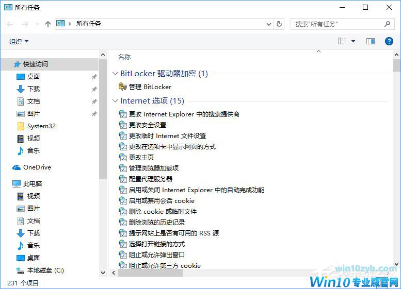Open address bar history dropdown
The height and width of the screenshot is (289, 401).
(x=269, y=24)
